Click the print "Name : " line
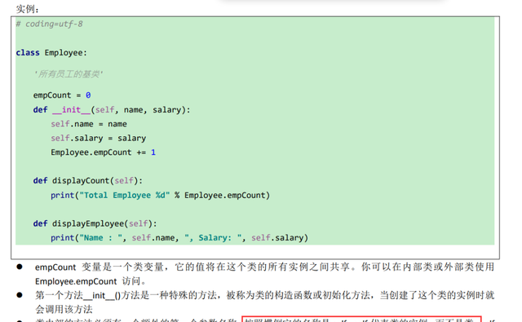522x322 pixels. 179,238
